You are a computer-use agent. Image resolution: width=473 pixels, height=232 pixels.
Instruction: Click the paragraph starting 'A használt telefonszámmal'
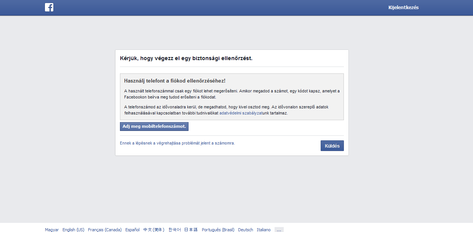click(232, 94)
